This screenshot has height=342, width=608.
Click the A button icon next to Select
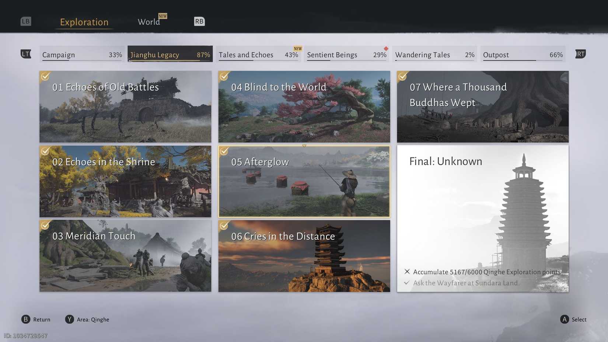click(564, 319)
